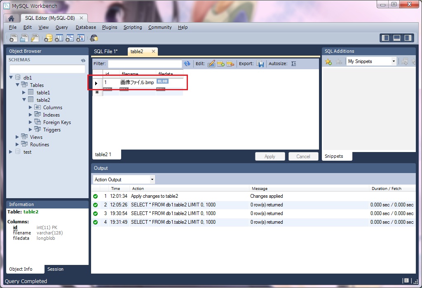The image size is (422, 288).
Task: Export the recordset to a file
Action: coord(260,64)
